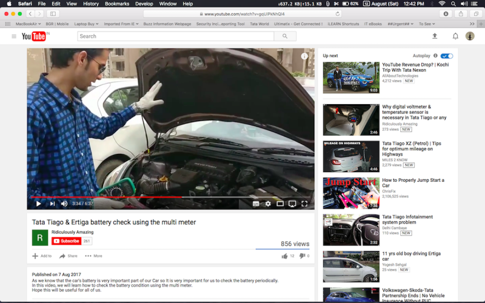Go to YouTube home via the logo

click(34, 36)
